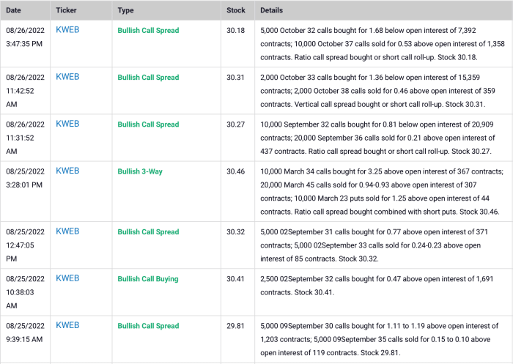Open KWEB link for 11:31:52 AM trade
Viewport: 513px width, 364px height.
67,124
